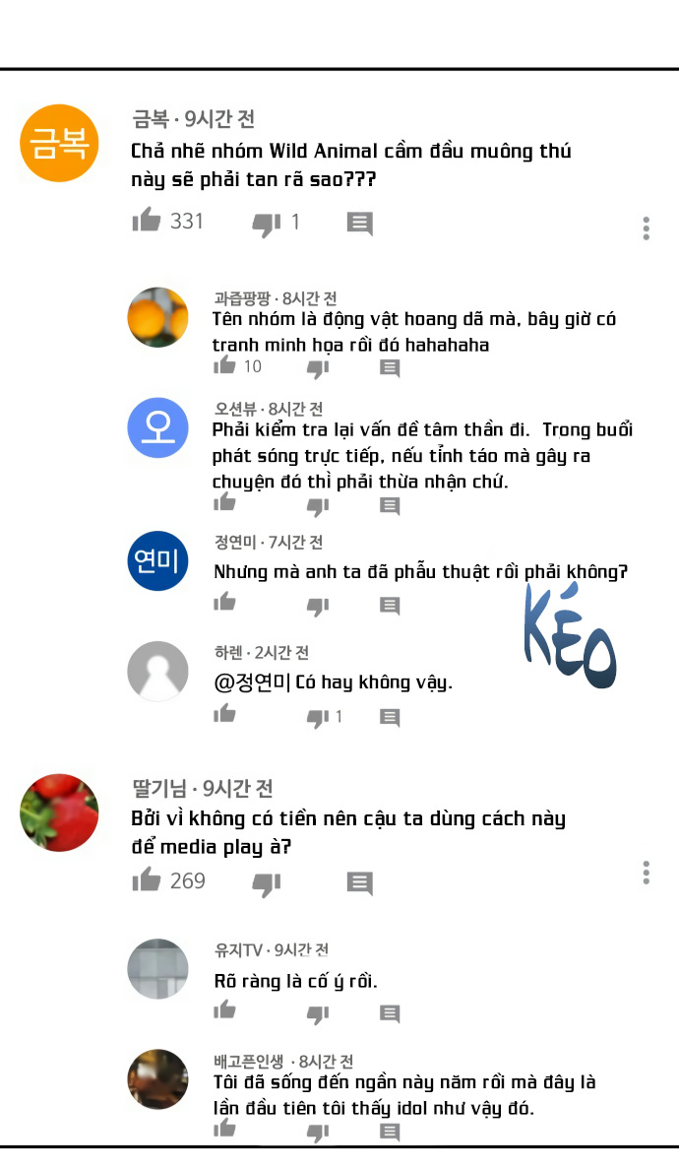Open the 과즙팡팡 username link
The width and height of the screenshot is (679, 1169).
242,299
